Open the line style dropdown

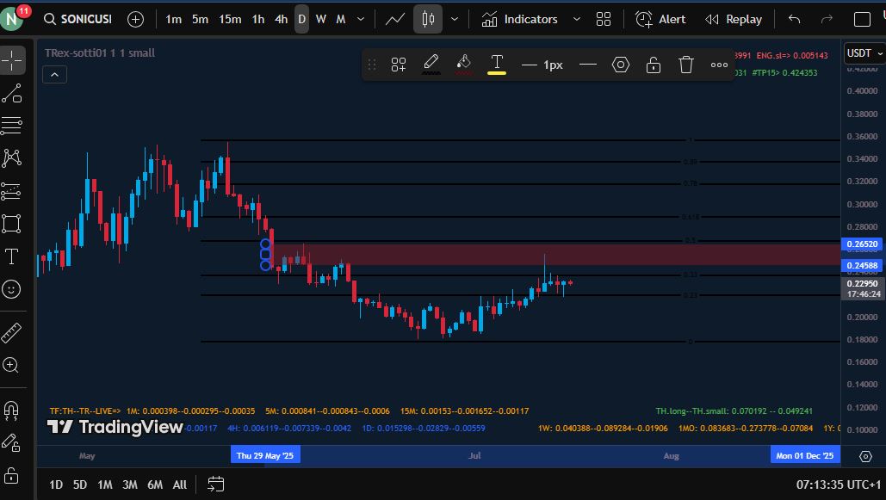click(x=587, y=65)
